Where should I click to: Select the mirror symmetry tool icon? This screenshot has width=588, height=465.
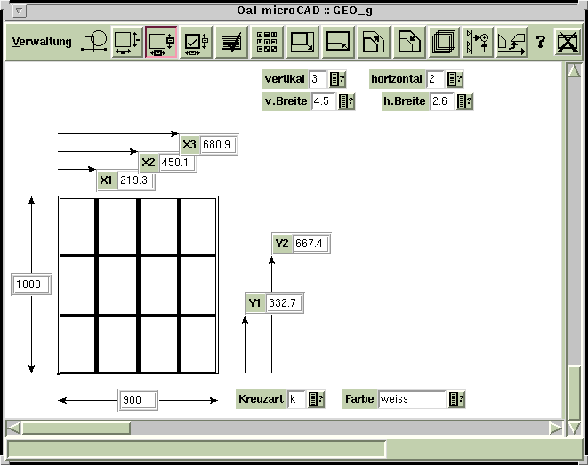pos(479,42)
